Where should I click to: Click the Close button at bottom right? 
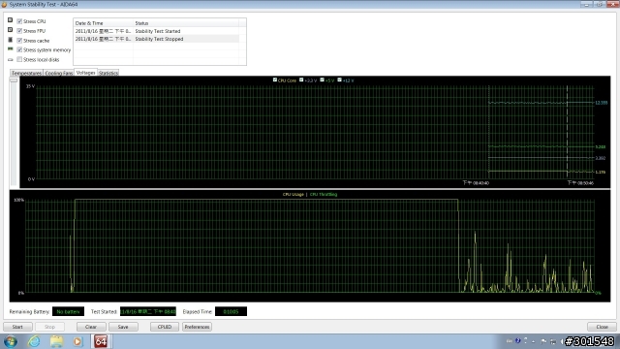click(602, 327)
